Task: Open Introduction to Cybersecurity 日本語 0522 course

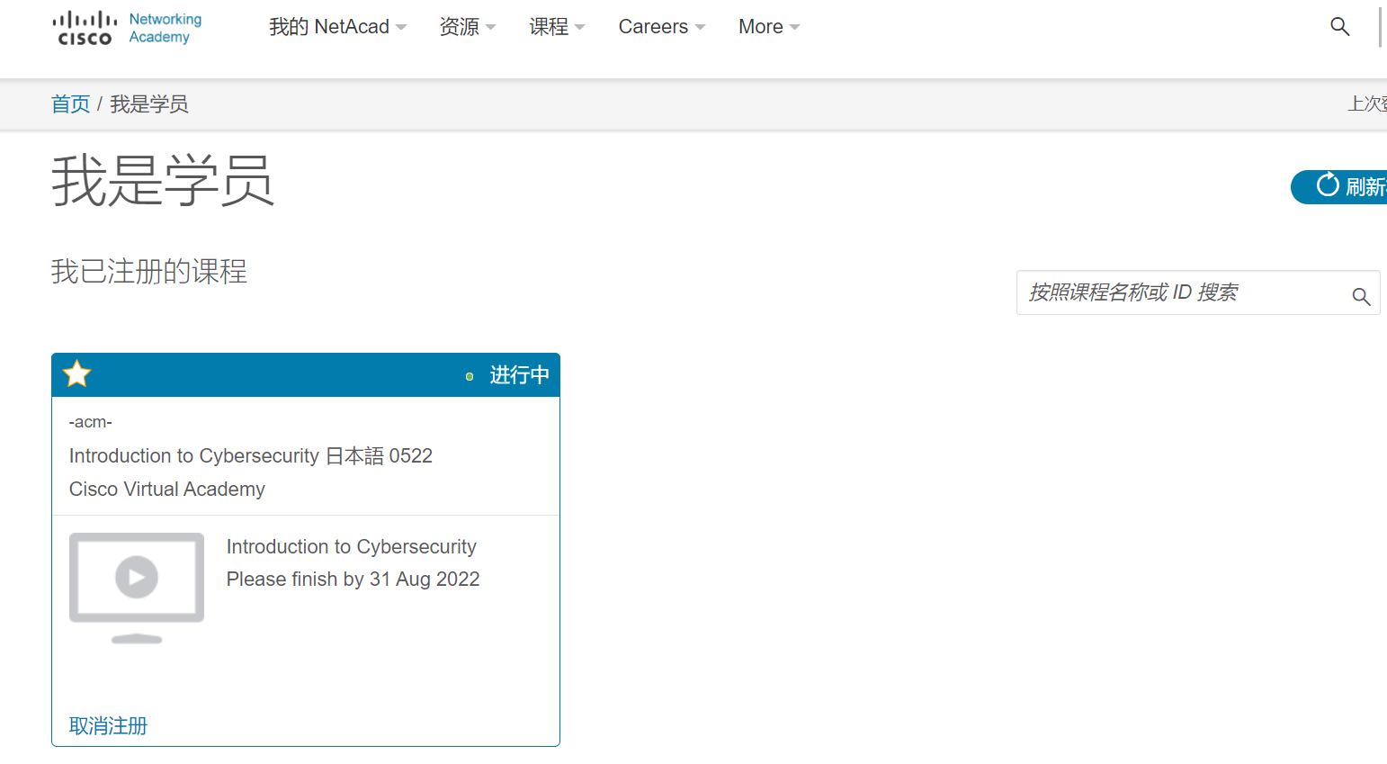Action: coord(251,455)
